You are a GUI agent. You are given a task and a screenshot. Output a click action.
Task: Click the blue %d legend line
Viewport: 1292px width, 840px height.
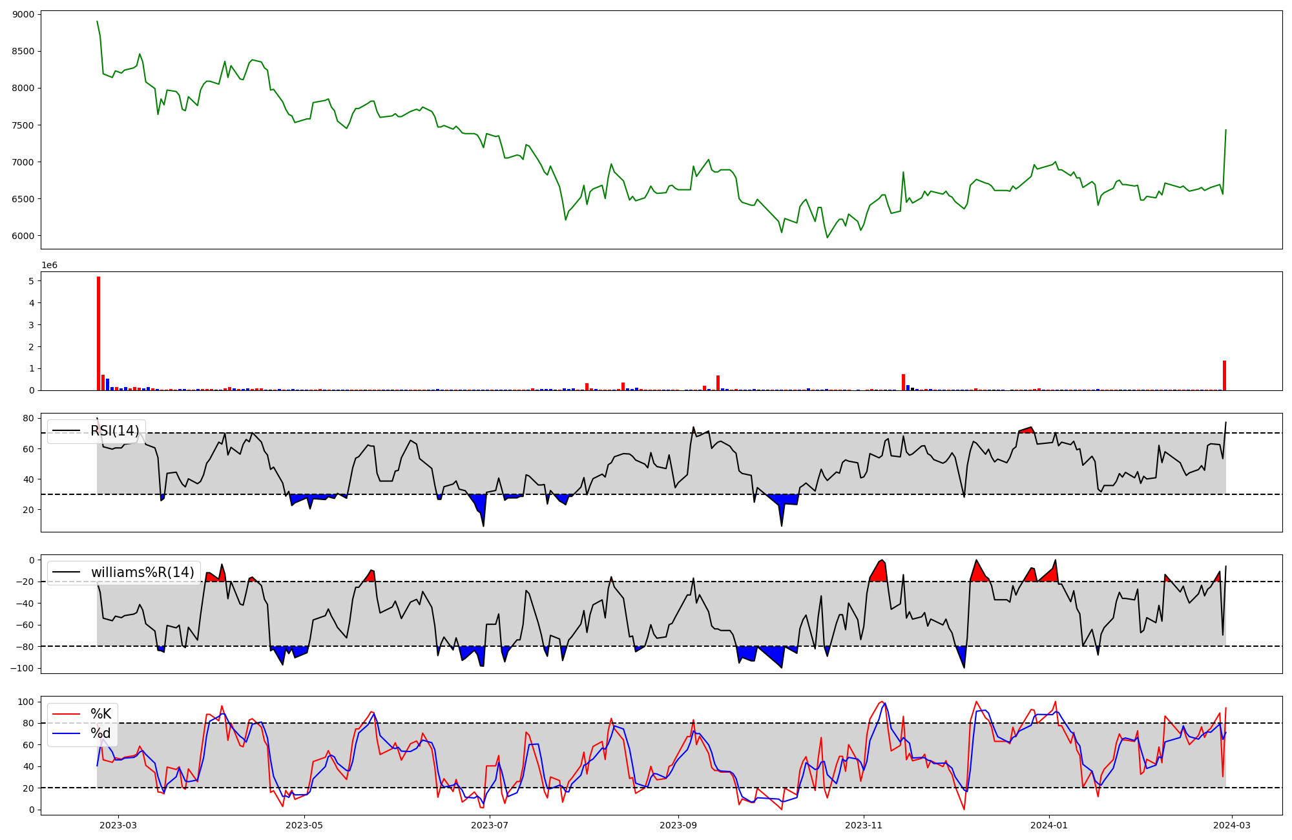click(66, 733)
